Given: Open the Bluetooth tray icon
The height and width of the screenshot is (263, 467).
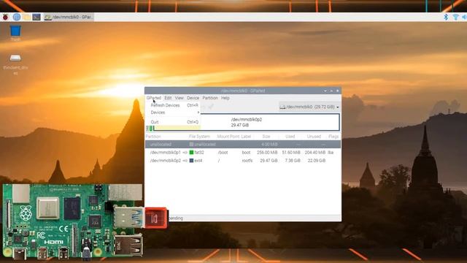Looking at the screenshot, I should [446, 17].
